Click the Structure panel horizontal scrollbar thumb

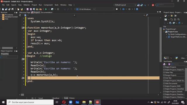7,48
